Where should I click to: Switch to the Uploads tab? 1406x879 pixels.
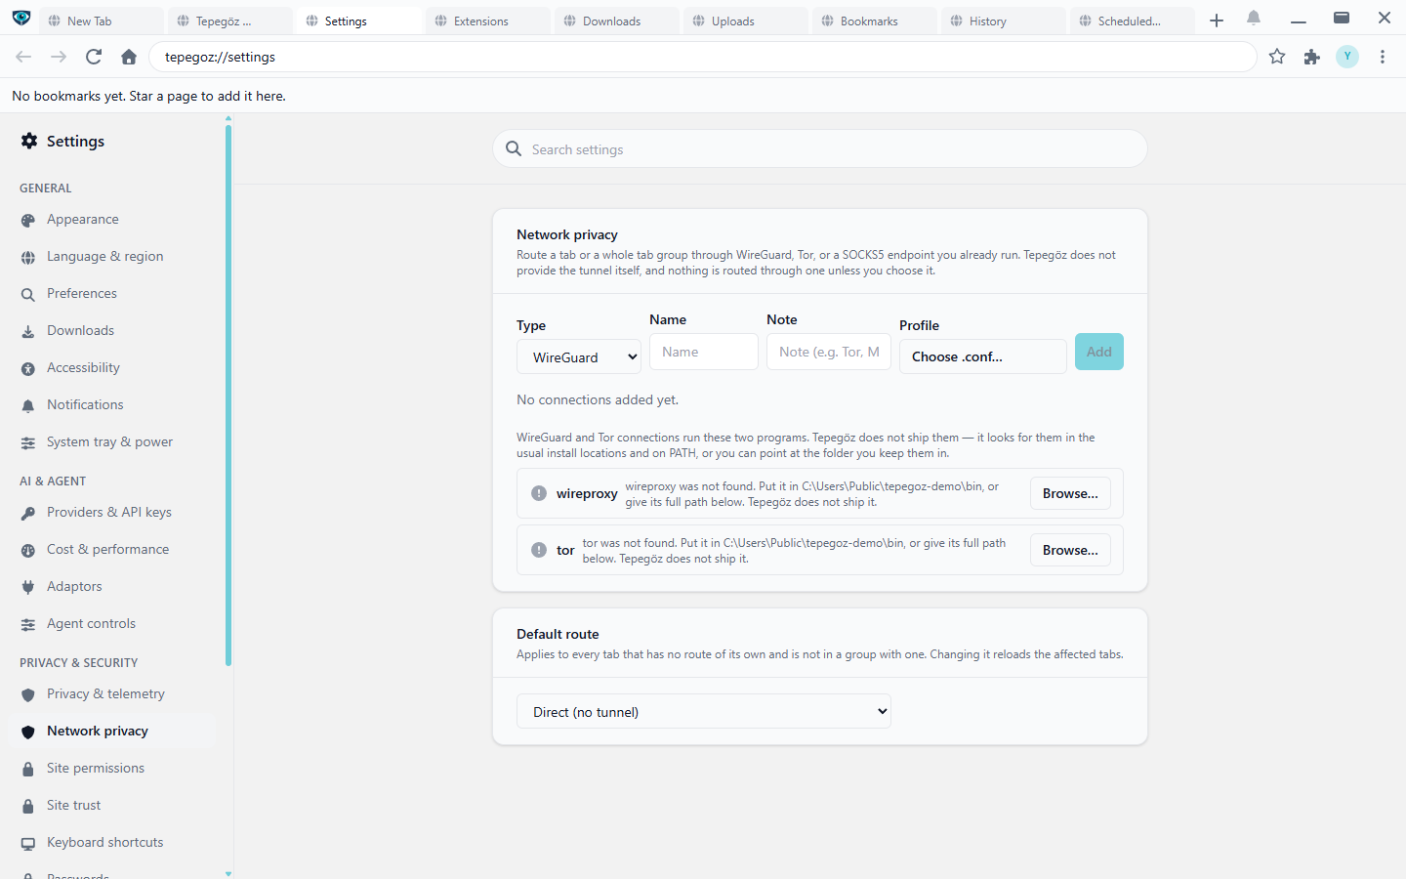pyautogui.click(x=746, y=21)
